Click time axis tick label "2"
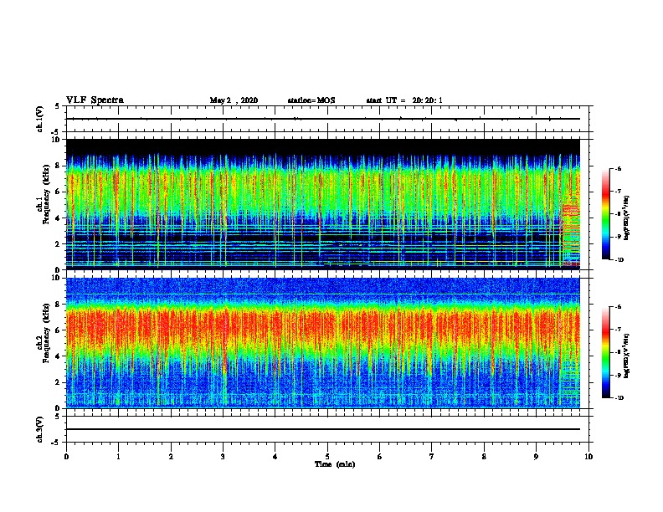Viewport: 663px width, 512px height. [171, 457]
